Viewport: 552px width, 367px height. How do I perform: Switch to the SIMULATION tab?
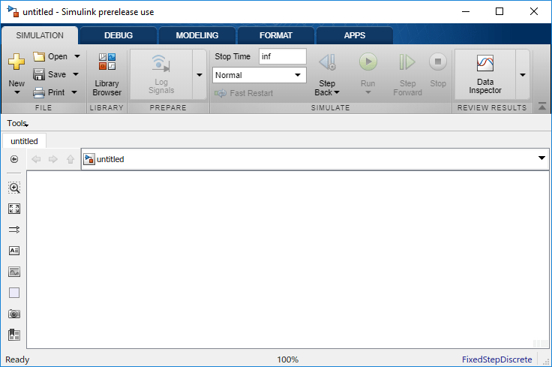pyautogui.click(x=40, y=35)
